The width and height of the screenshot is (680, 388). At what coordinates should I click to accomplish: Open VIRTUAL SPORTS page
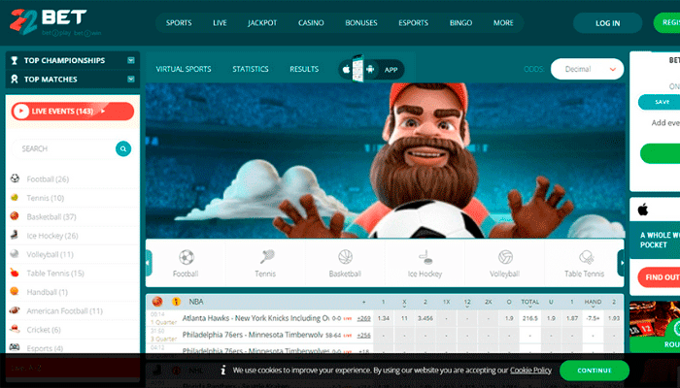pos(184,69)
